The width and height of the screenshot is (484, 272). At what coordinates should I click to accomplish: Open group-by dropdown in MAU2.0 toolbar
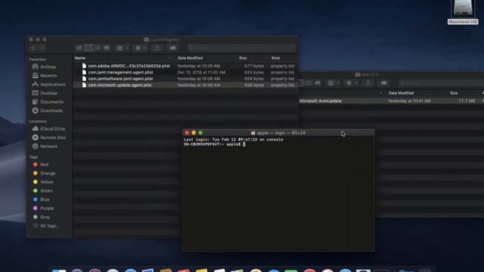click(333, 83)
